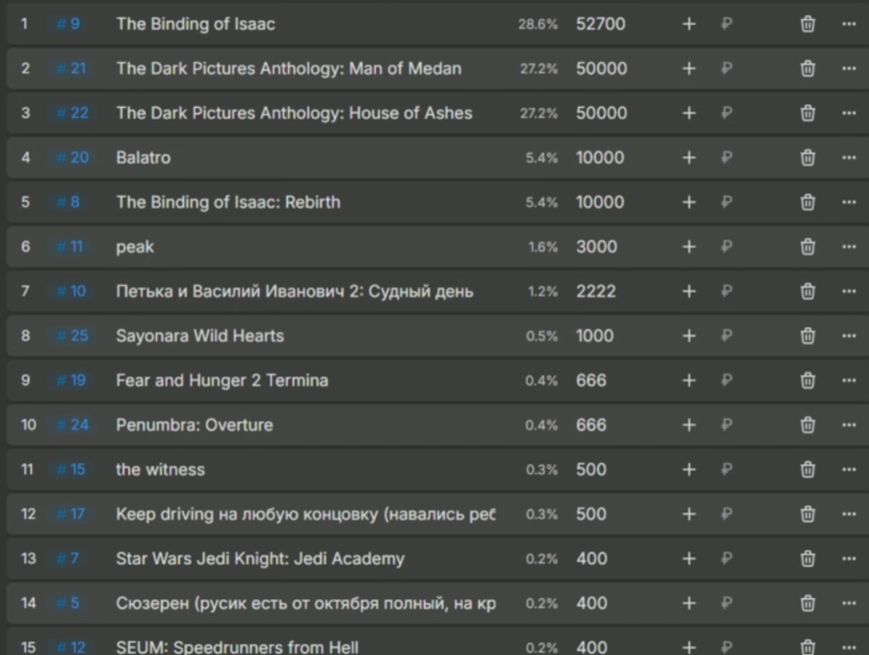Select the 2222 amount field
Viewport: 869px width, 655px height.
pyautogui.click(x=596, y=291)
